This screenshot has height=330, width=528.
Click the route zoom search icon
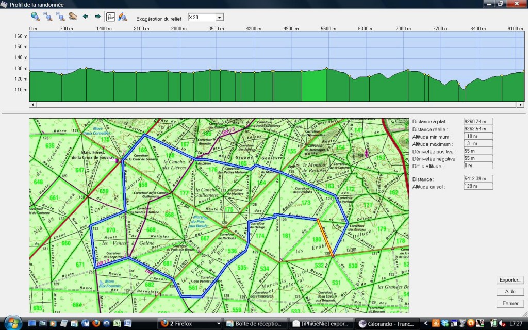coord(123,16)
